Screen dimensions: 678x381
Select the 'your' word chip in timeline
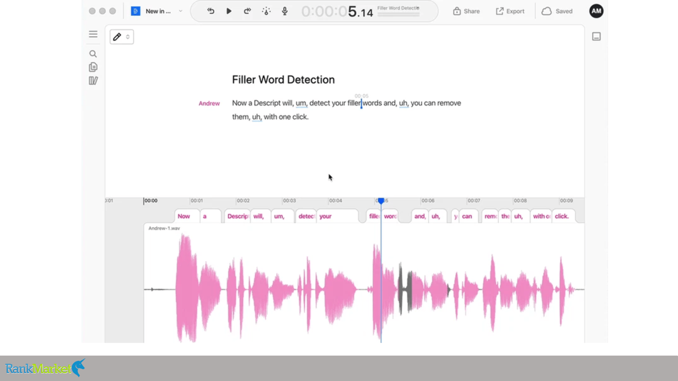338,216
